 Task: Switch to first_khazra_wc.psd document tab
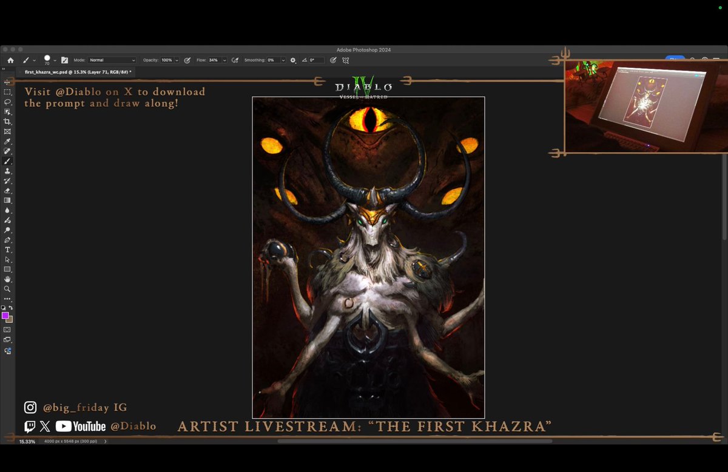click(x=78, y=71)
